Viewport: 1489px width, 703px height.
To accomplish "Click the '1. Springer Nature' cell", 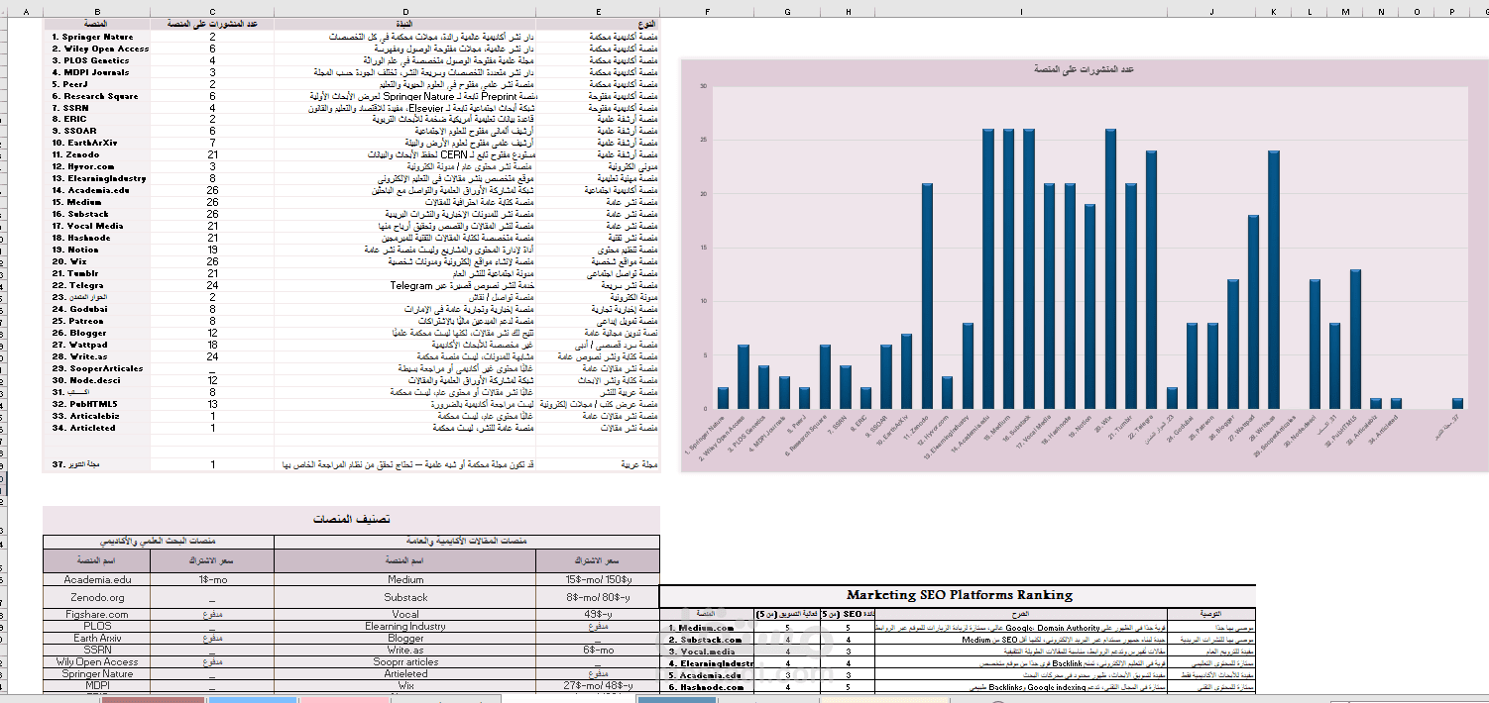I will click(x=96, y=37).
